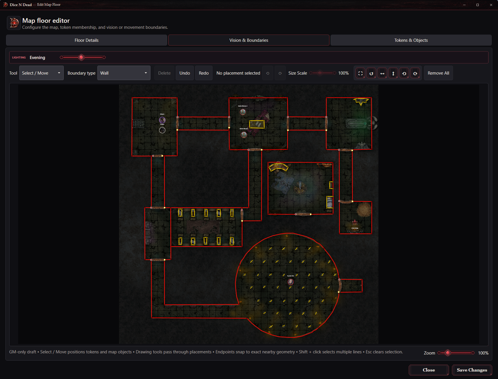Click the rotate counter-clockwise icon in the view group
This screenshot has width=498, height=379.
(404, 73)
